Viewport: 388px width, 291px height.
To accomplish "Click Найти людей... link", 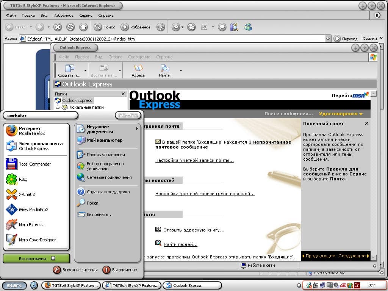I will coord(180,244).
